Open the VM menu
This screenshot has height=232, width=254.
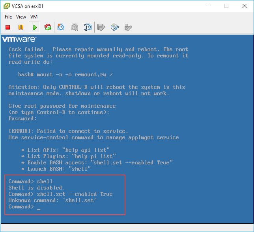coord(34,17)
